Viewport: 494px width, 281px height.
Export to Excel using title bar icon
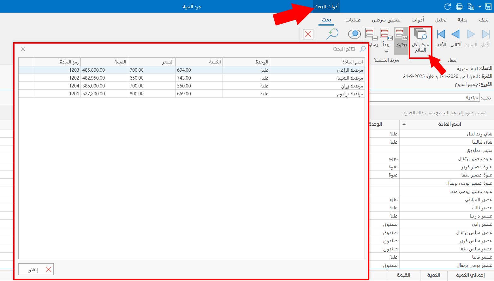click(471, 7)
